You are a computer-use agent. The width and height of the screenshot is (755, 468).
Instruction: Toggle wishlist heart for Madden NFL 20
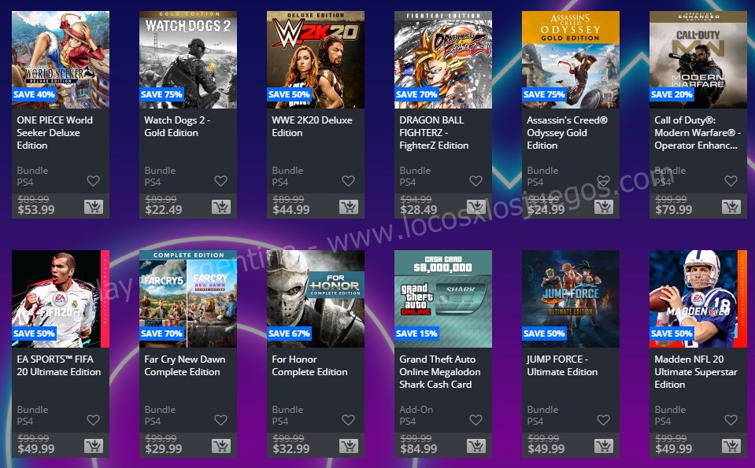pyautogui.click(x=731, y=420)
